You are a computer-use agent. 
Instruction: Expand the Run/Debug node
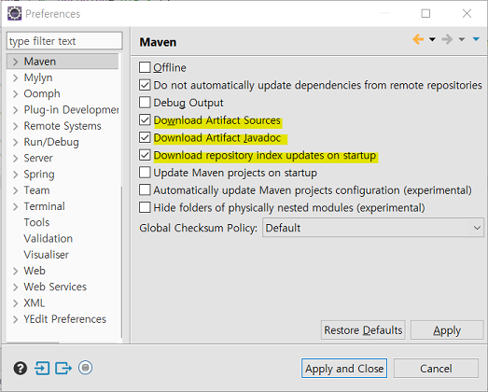(16, 142)
